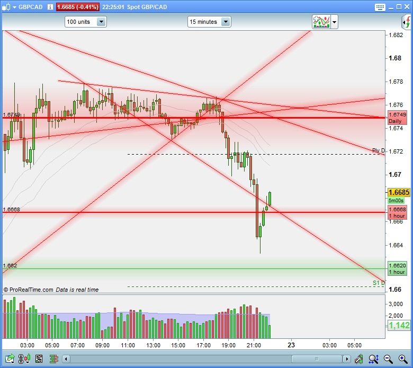Click the scroll right arrow of chart scrollbar
Image resolution: width=413 pixels, height=368 pixels.
[347, 359]
